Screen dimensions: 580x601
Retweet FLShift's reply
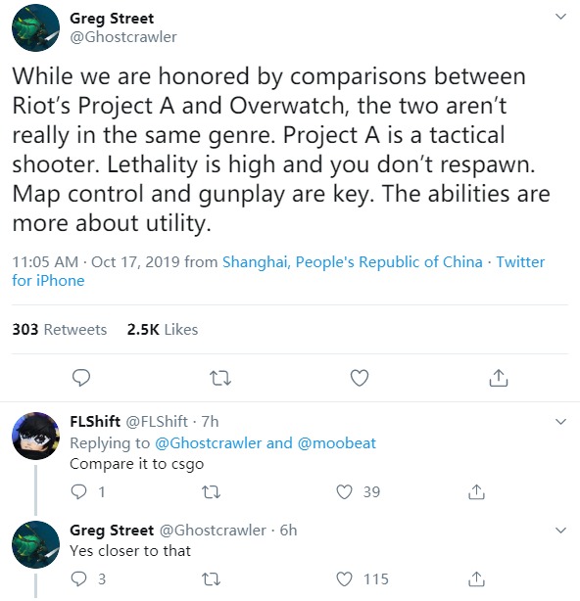click(x=212, y=492)
